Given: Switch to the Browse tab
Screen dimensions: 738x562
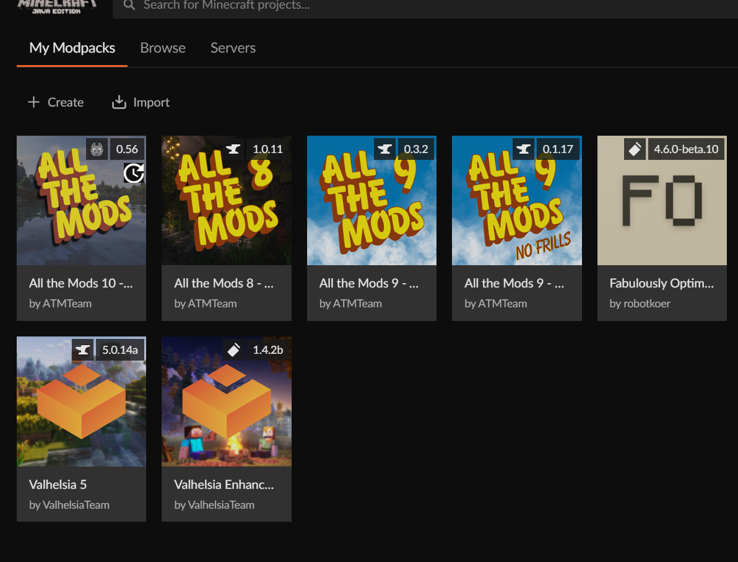Looking at the screenshot, I should pos(163,48).
